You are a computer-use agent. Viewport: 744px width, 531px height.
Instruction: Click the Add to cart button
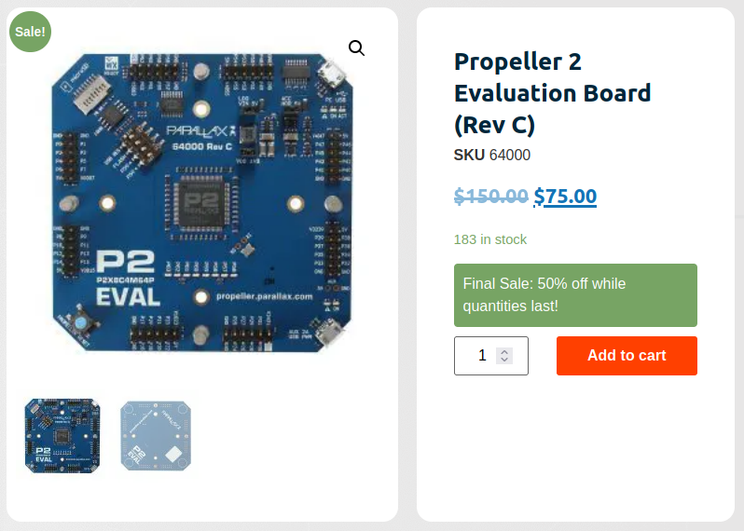click(627, 356)
